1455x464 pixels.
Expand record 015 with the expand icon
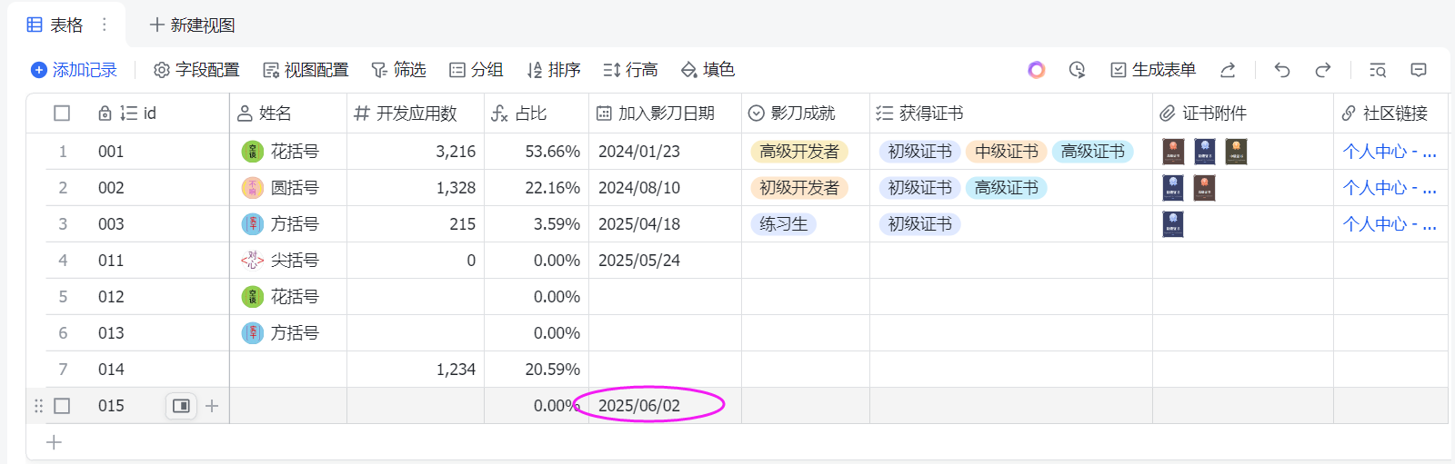pos(181,406)
